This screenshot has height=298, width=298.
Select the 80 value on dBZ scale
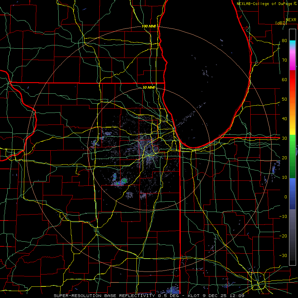(x=284, y=41)
